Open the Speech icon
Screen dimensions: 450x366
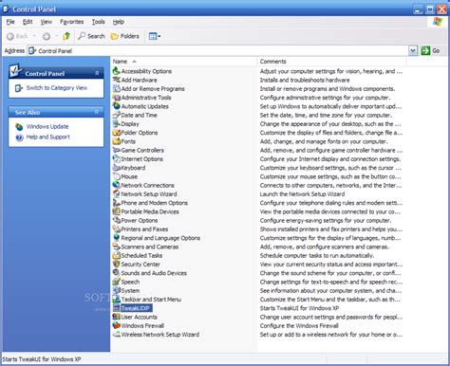point(117,282)
